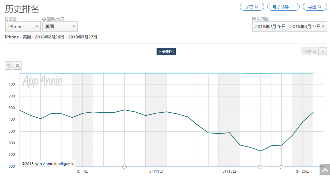330x176 pixels.
Task: Click the device icon beside 设备
Action: [x=7, y=19]
